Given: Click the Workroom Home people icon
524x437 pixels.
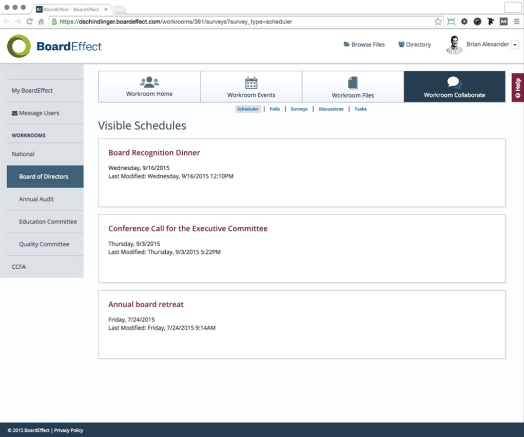Looking at the screenshot, I should [x=149, y=82].
